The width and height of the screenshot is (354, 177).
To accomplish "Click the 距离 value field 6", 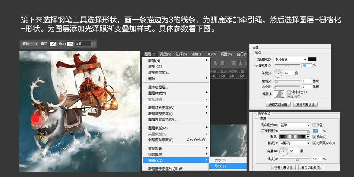I will point(307,81).
